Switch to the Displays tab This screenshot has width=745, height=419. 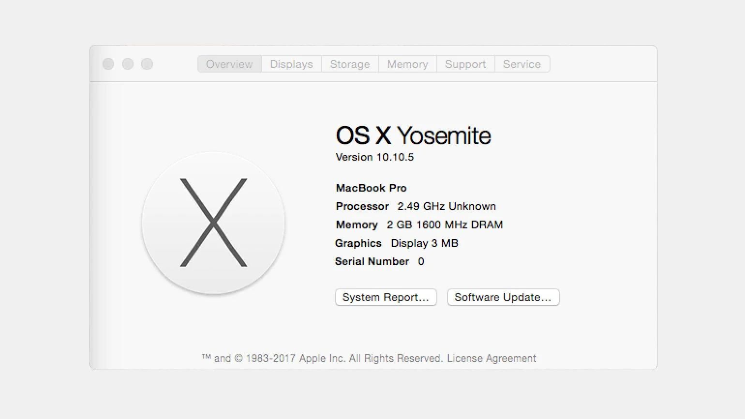point(291,64)
